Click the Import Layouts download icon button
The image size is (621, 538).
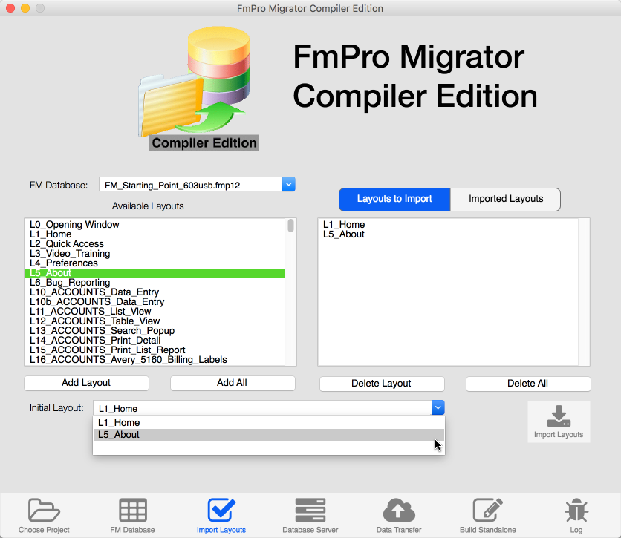559,421
